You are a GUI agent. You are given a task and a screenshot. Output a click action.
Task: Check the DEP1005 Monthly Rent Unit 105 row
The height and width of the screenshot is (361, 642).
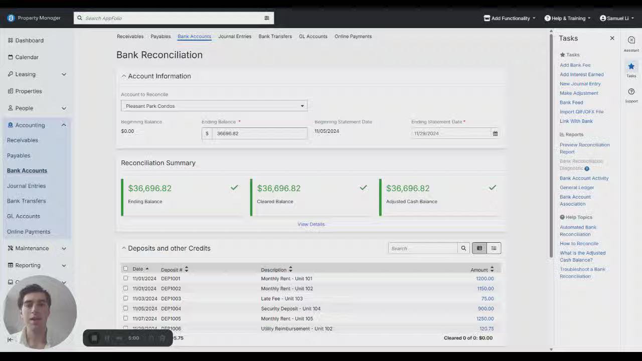125,318
